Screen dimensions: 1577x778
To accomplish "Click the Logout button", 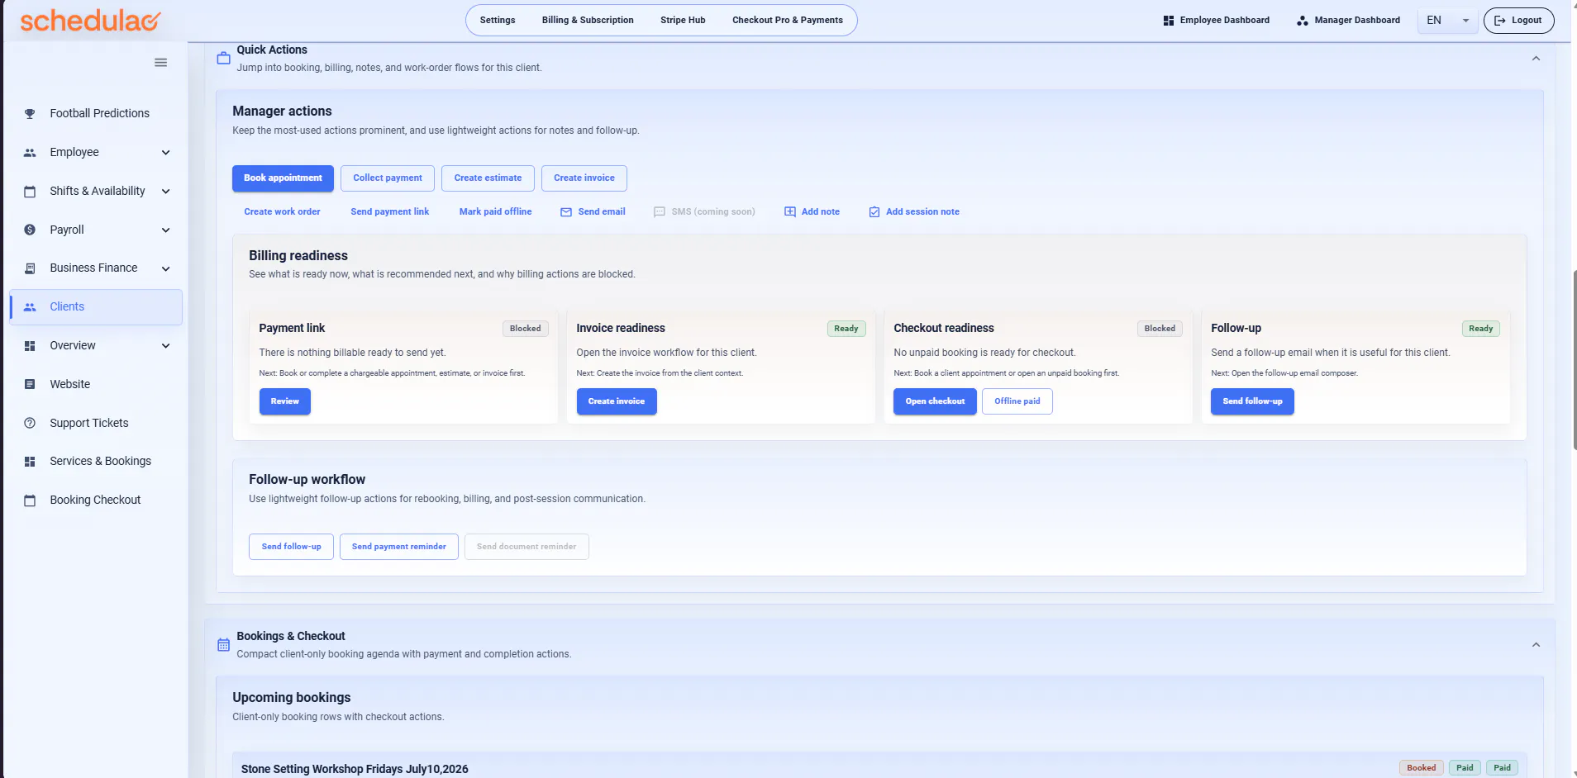I will pos(1519,21).
